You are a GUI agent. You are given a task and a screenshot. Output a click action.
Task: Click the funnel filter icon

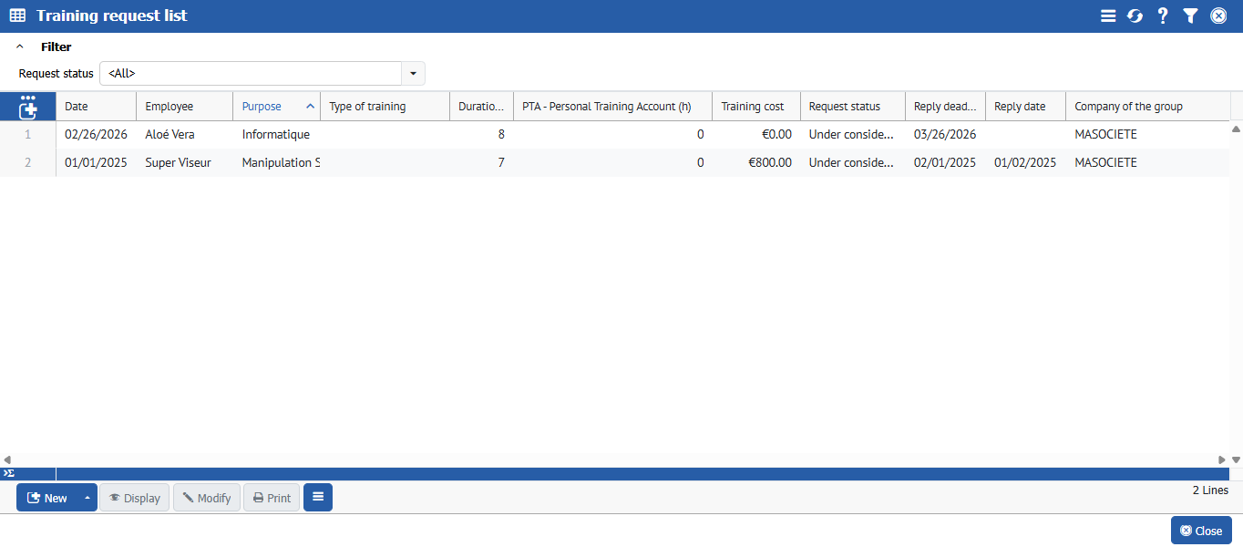coord(1190,16)
